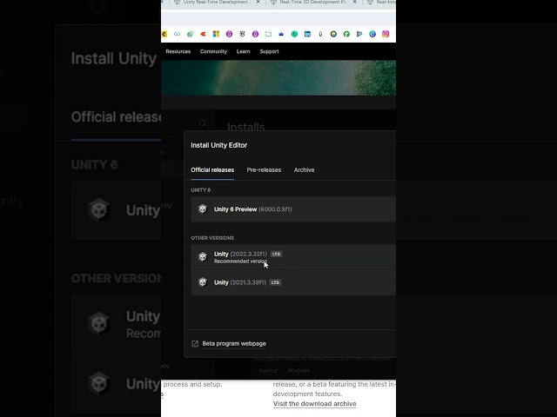This screenshot has width=557, height=417.
Task: Click the external-link icon beside Beta program webpage
Action: point(195,344)
